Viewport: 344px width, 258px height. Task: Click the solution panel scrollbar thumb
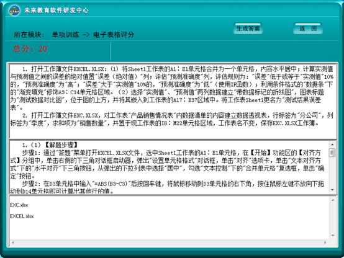332,153
